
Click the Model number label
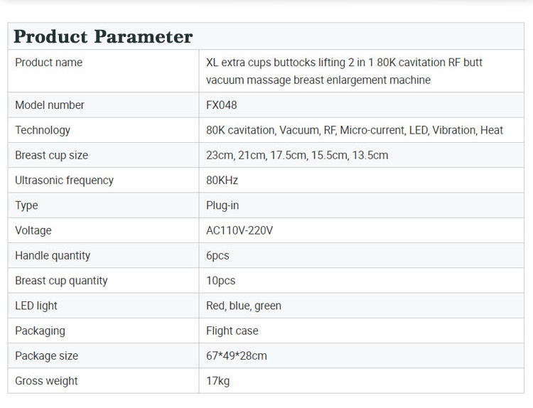click(x=50, y=105)
